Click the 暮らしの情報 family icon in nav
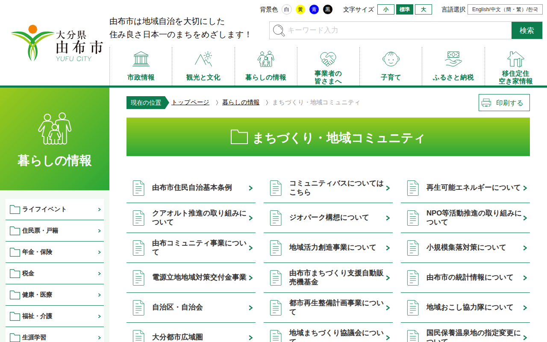547x342 pixels. tap(266, 59)
